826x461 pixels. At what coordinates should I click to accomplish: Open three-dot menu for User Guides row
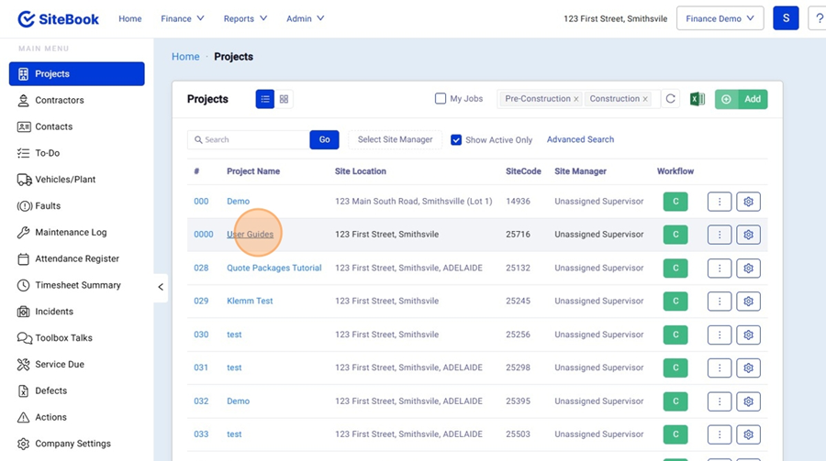(719, 235)
